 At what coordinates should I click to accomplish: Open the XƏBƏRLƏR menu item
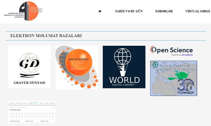click(164, 11)
